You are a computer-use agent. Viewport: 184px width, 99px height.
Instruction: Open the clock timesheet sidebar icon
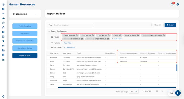coord(3,23)
